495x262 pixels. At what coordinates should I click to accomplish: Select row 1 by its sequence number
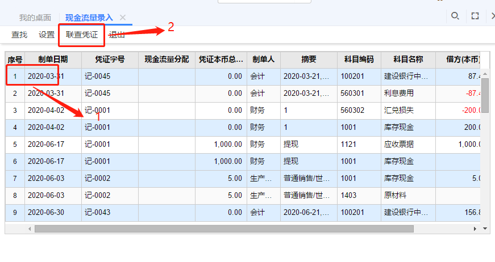click(15, 77)
